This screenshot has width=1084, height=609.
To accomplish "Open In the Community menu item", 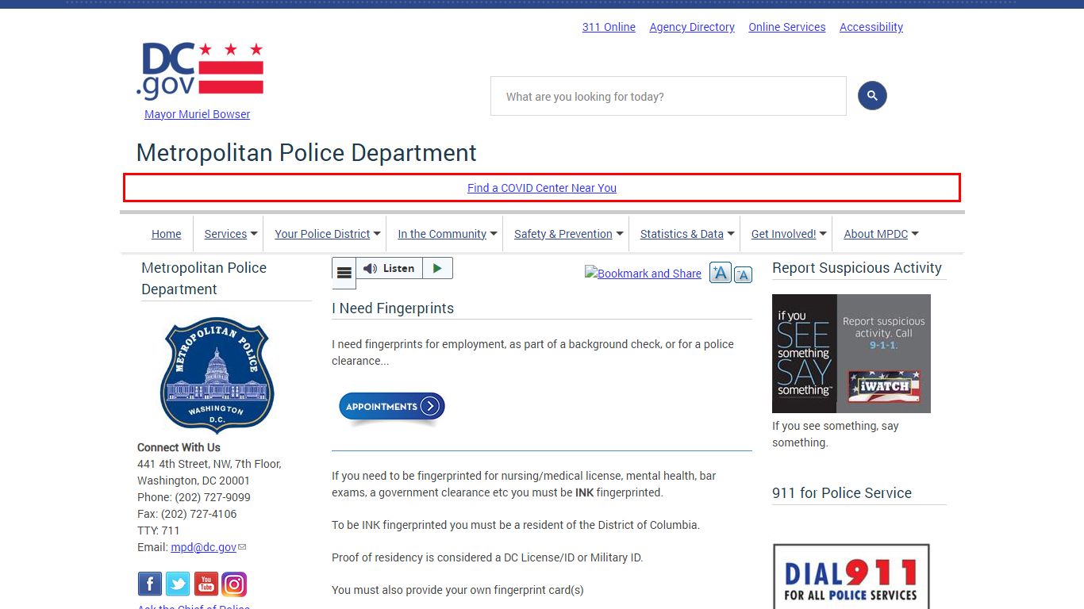I will (x=442, y=234).
